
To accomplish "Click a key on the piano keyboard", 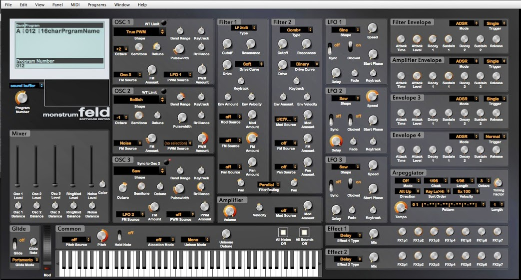I will (188, 264).
